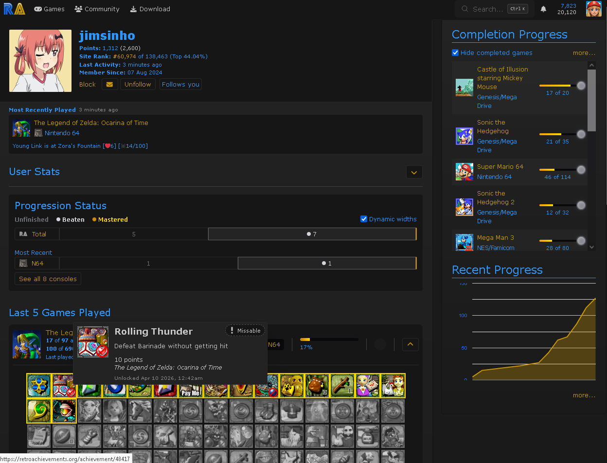Open the Super Mario 64 title link
Image resolution: width=607 pixels, height=463 pixels.
click(500, 166)
